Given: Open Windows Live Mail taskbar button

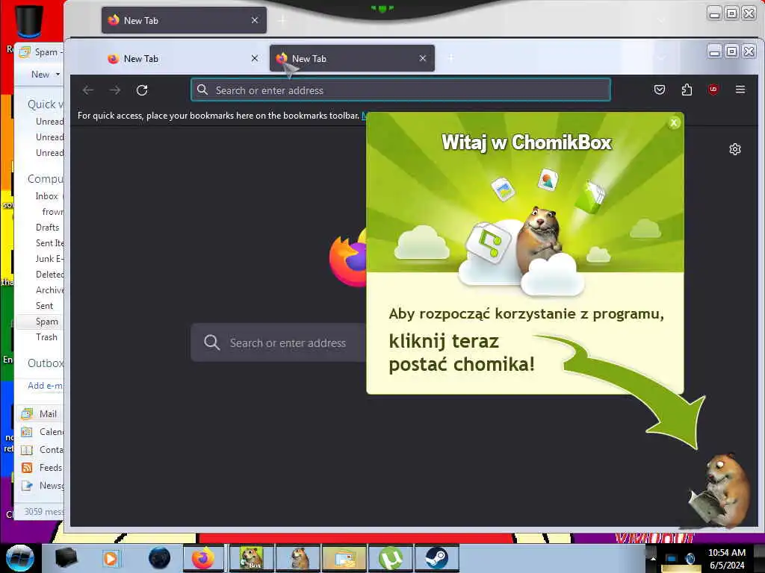Looking at the screenshot, I should click(x=344, y=558).
